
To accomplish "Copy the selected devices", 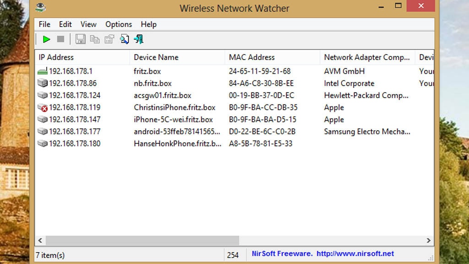I will [x=95, y=39].
